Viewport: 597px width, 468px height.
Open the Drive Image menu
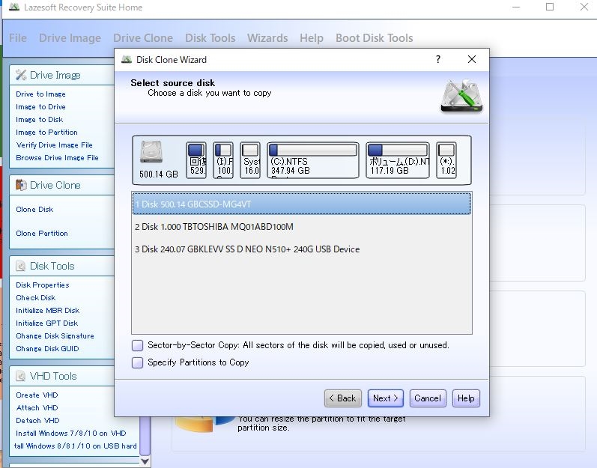[x=70, y=38]
